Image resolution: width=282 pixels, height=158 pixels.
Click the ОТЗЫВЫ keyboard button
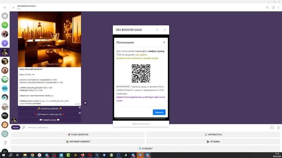213,141
